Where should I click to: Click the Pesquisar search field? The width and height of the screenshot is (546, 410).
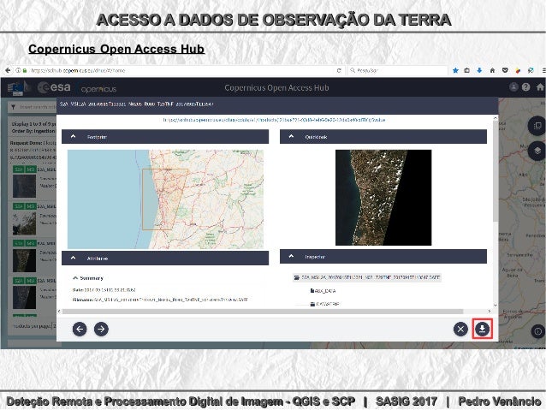398,70
